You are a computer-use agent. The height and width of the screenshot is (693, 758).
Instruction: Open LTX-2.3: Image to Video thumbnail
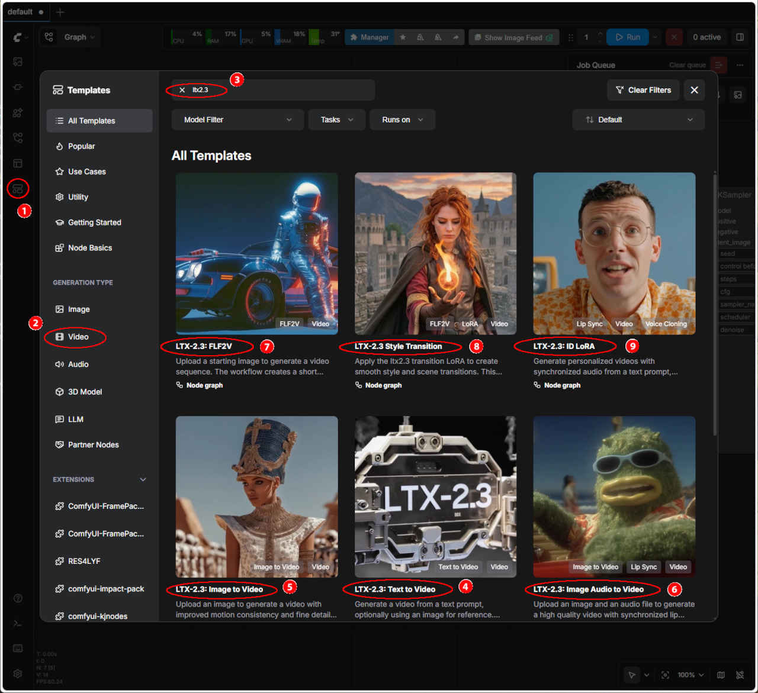pos(257,497)
